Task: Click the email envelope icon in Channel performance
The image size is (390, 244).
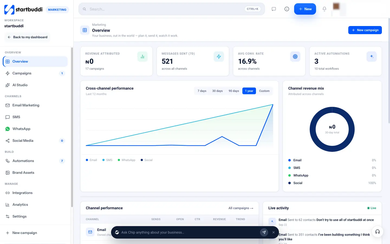Action: pyautogui.click(x=90, y=232)
